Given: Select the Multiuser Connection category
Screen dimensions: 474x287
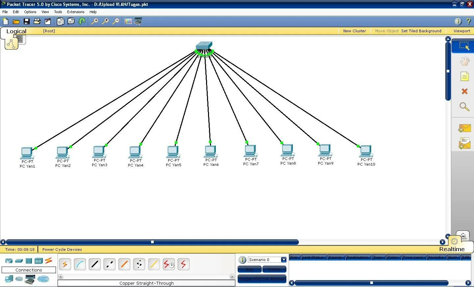Looking at the screenshot, I should 43,279.
